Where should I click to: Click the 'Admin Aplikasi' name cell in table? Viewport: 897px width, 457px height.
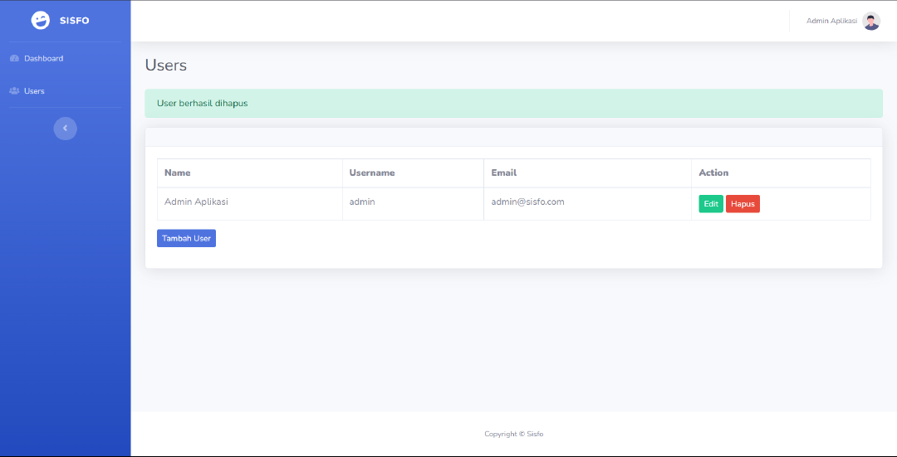[196, 202]
